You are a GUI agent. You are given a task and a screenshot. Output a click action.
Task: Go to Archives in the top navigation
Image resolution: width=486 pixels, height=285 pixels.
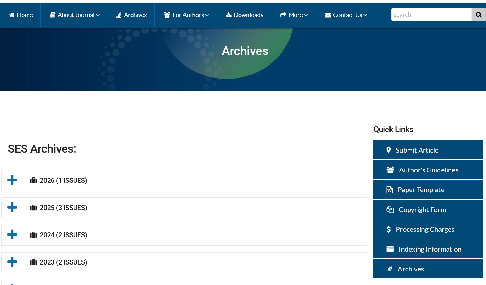(131, 15)
